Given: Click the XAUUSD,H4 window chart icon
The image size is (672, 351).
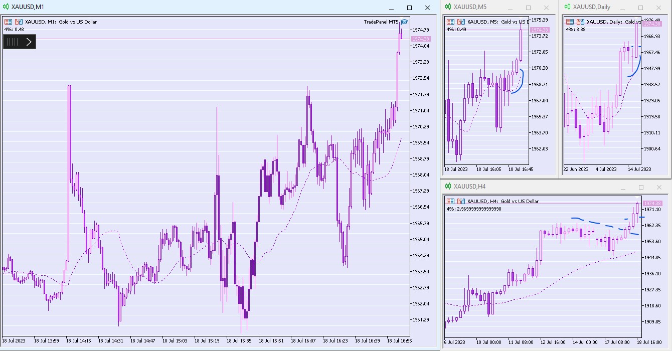Looking at the screenshot, I should point(448,187).
